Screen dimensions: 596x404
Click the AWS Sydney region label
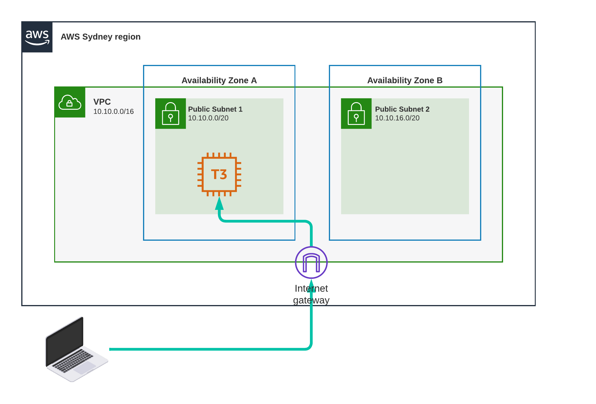coord(100,37)
